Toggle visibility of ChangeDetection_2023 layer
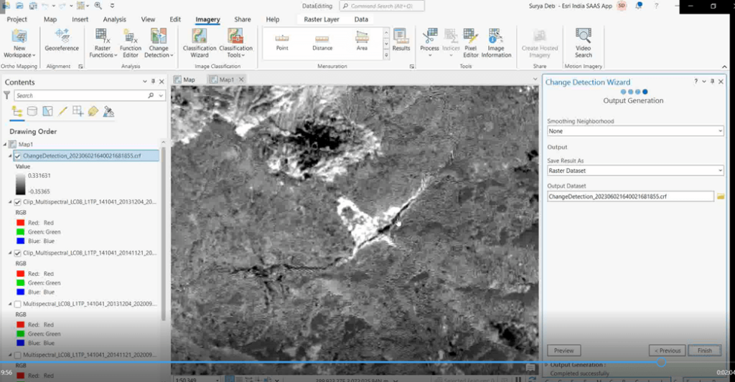Image resolution: width=735 pixels, height=382 pixels. (x=18, y=156)
